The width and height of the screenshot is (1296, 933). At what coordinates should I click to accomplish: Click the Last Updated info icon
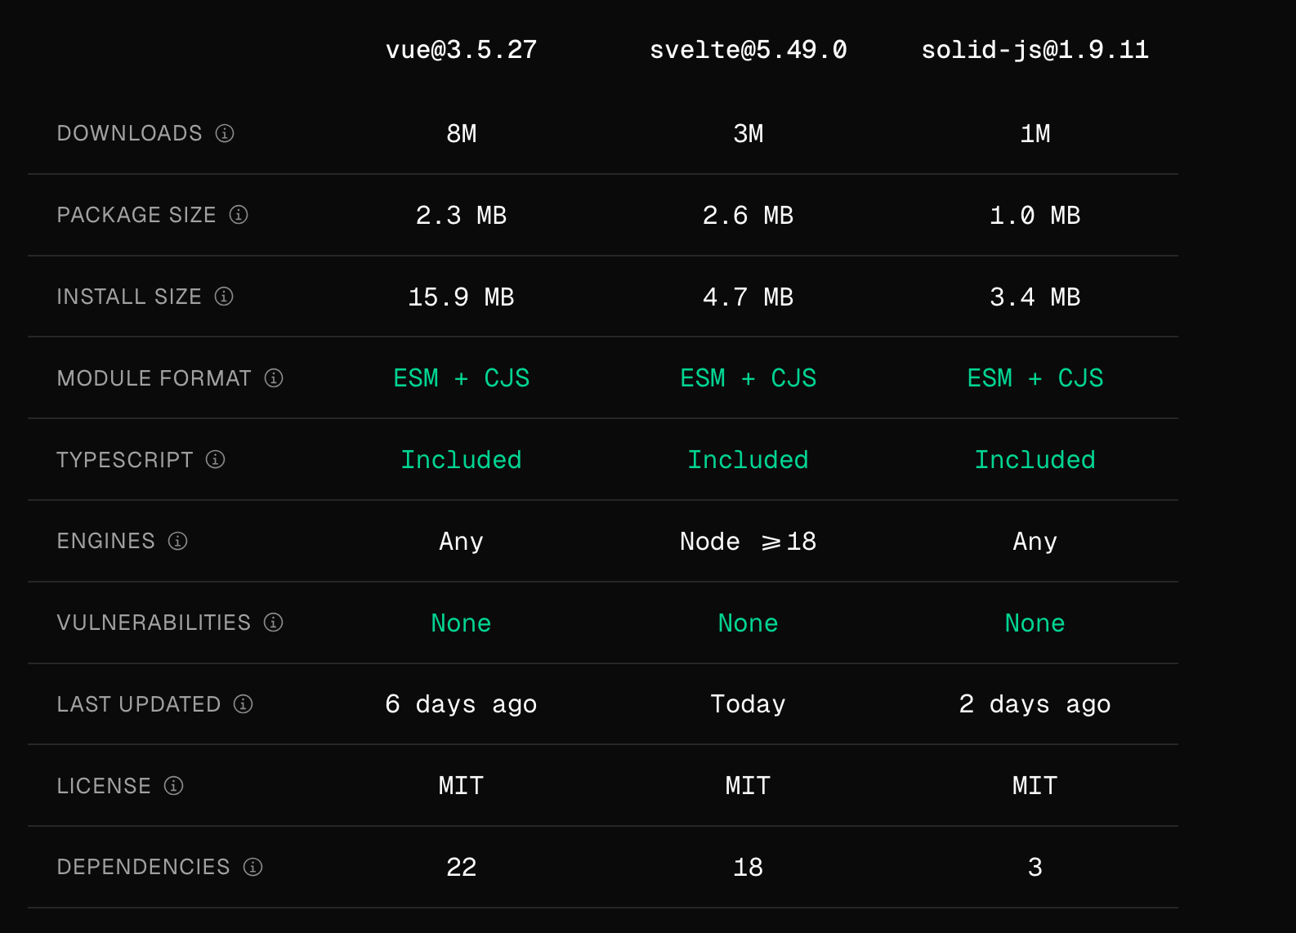pos(244,704)
